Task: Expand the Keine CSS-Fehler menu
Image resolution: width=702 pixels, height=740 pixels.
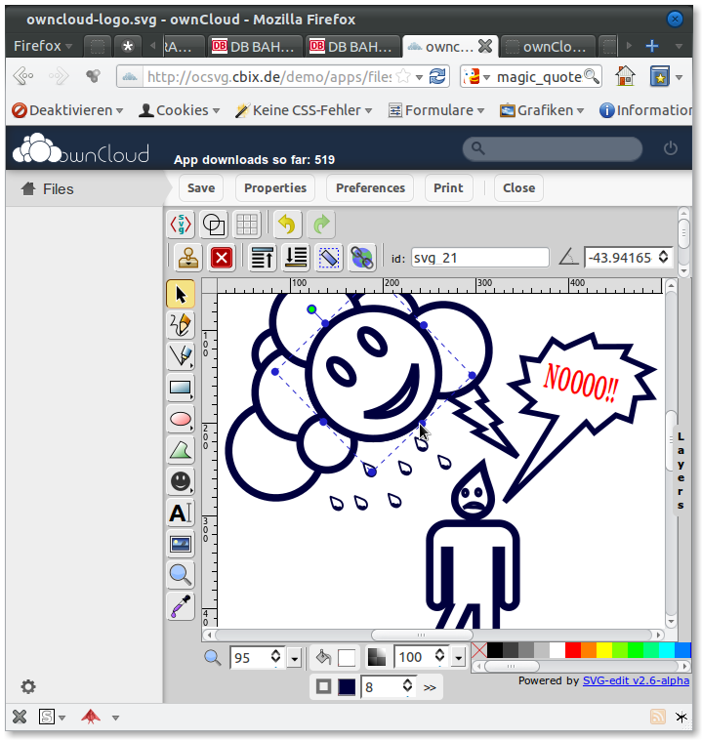Action: 304,110
